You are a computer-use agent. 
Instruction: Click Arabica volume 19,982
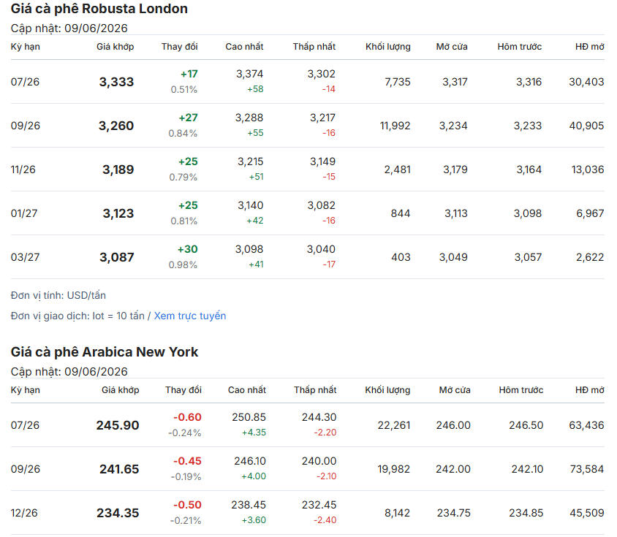point(393,469)
